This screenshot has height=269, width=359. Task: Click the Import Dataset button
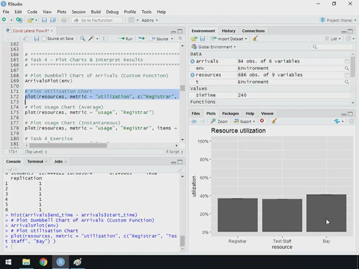[228, 38]
